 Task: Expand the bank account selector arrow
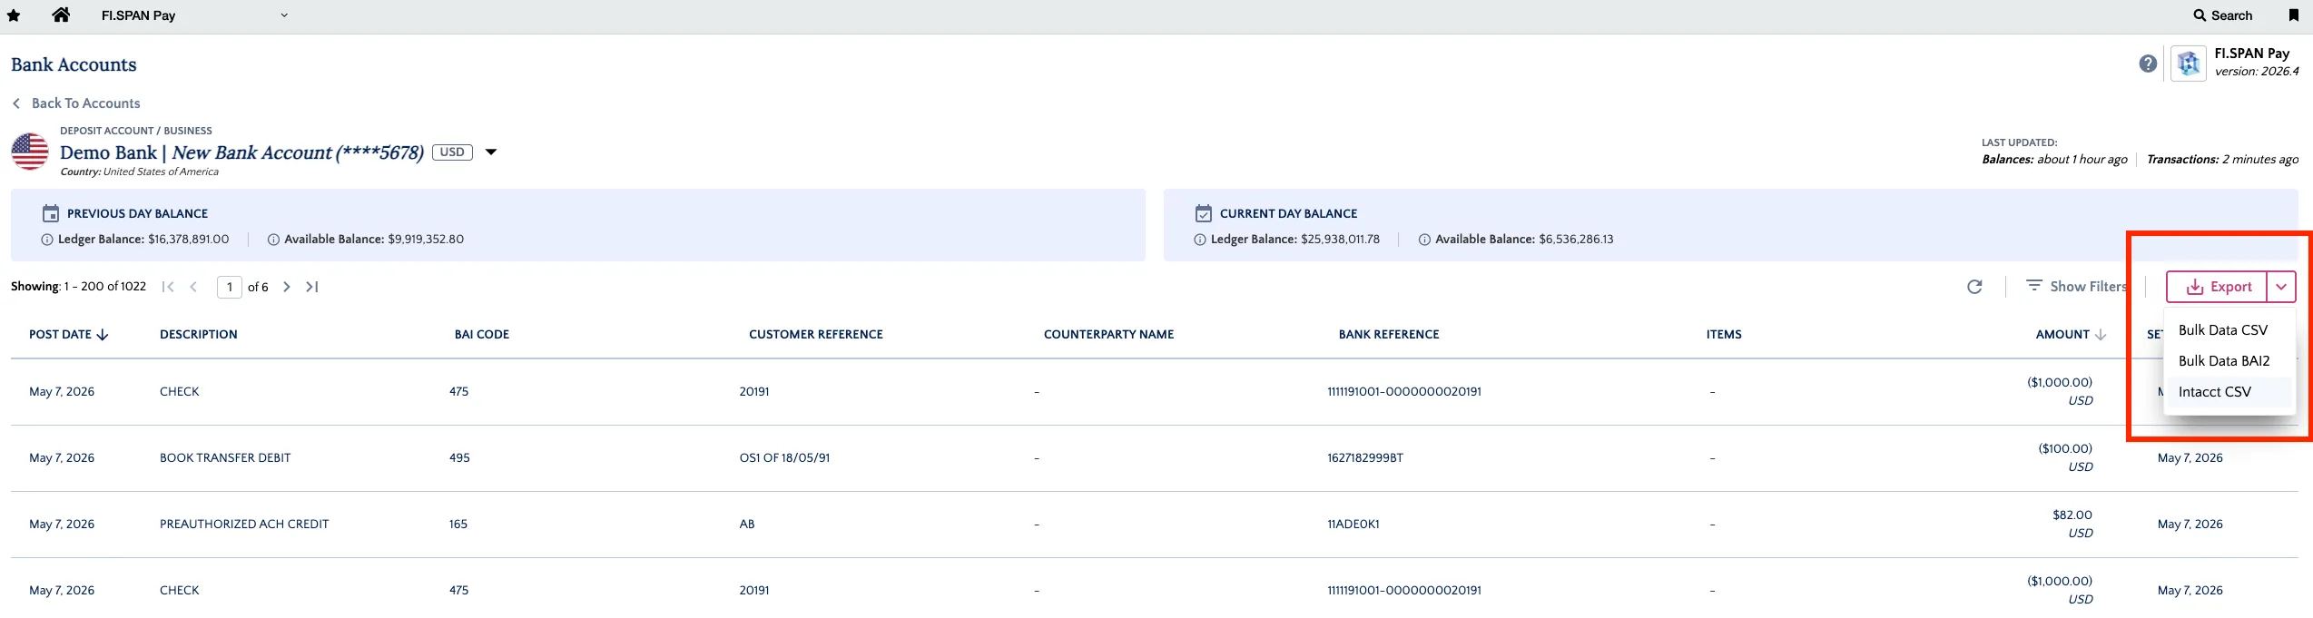tap(491, 152)
